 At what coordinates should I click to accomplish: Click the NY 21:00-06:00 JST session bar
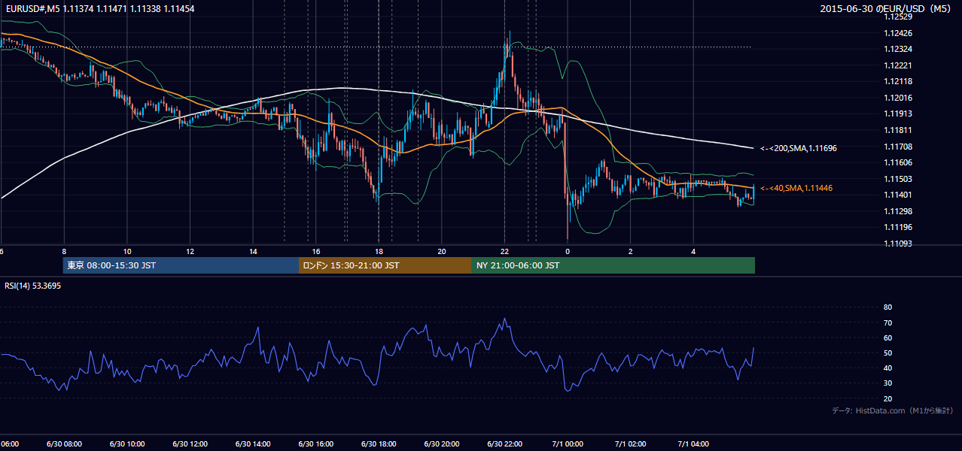tap(613, 265)
